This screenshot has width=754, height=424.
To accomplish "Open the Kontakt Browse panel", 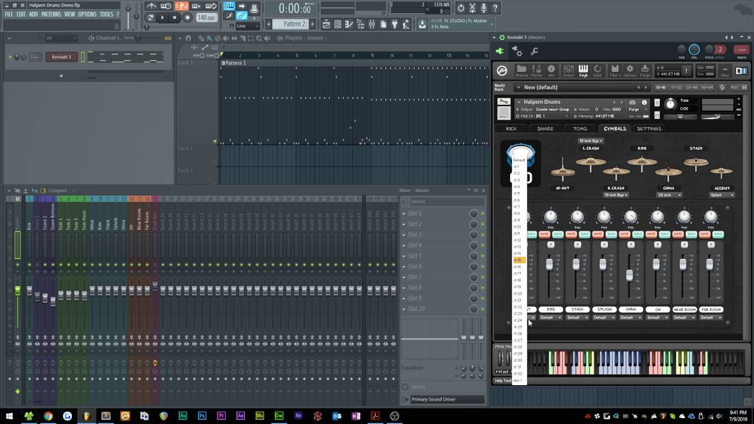I will 521,71.
